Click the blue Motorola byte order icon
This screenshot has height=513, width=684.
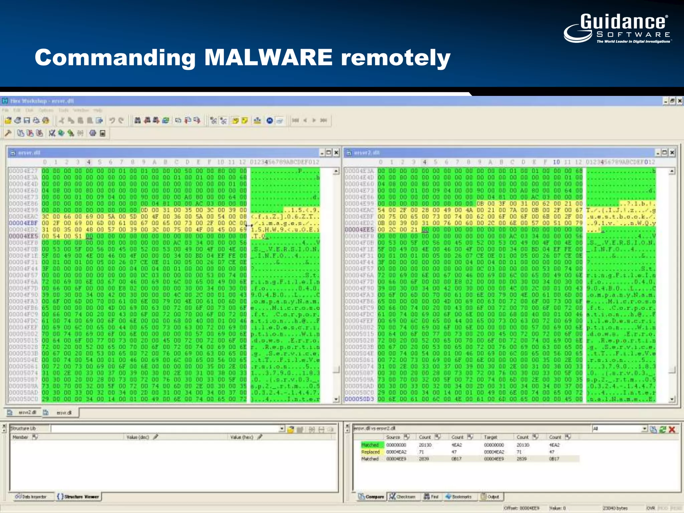[x=270, y=120]
